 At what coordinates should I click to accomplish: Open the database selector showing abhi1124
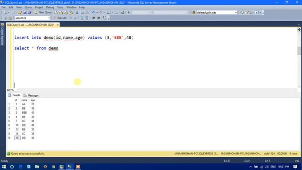[x=33, y=18]
